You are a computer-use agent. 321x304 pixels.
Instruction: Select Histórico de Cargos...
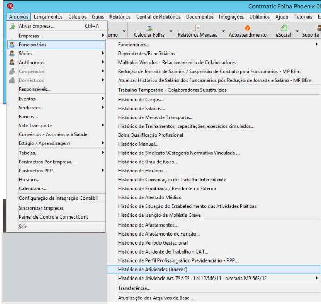pyautogui.click(x=214, y=100)
